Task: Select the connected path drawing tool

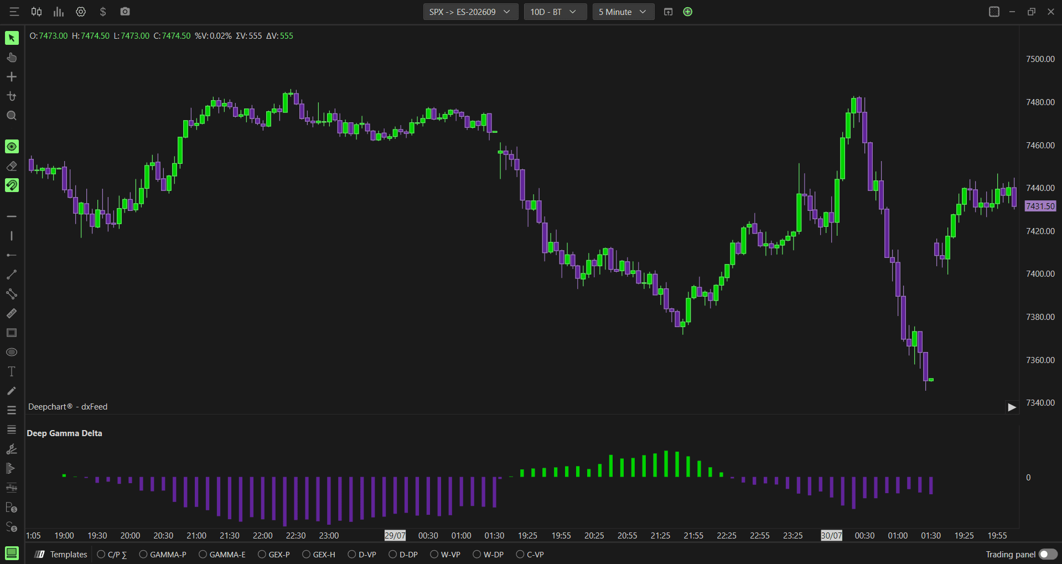Action: coord(12,294)
